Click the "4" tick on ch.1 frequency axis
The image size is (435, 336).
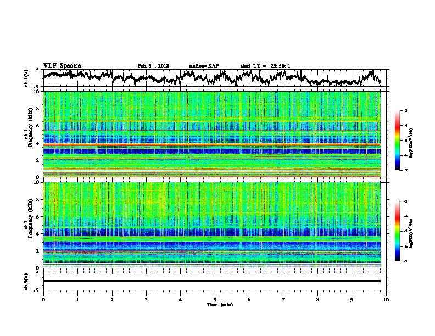pos(38,143)
